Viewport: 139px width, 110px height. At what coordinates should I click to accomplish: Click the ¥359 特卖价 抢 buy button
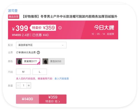click(x=53, y=99)
